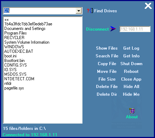The width and height of the screenshot is (155, 138).
Task: Click the 'Connected to 192.168.1.11' status text
Action: (x=30, y=135)
